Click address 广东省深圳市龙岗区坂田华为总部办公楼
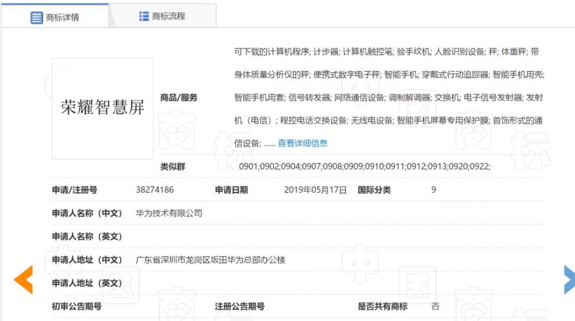This screenshot has height=321, width=575. 210,260
